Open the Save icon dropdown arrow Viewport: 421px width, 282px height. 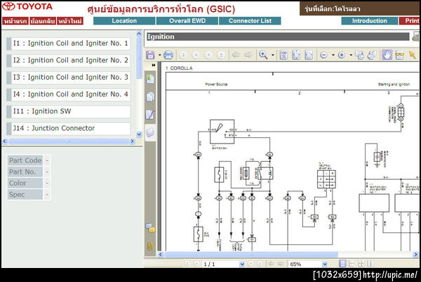click(x=159, y=55)
